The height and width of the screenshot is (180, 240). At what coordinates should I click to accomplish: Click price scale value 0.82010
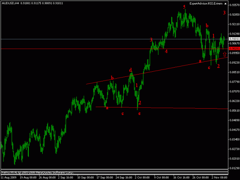click(235, 159)
